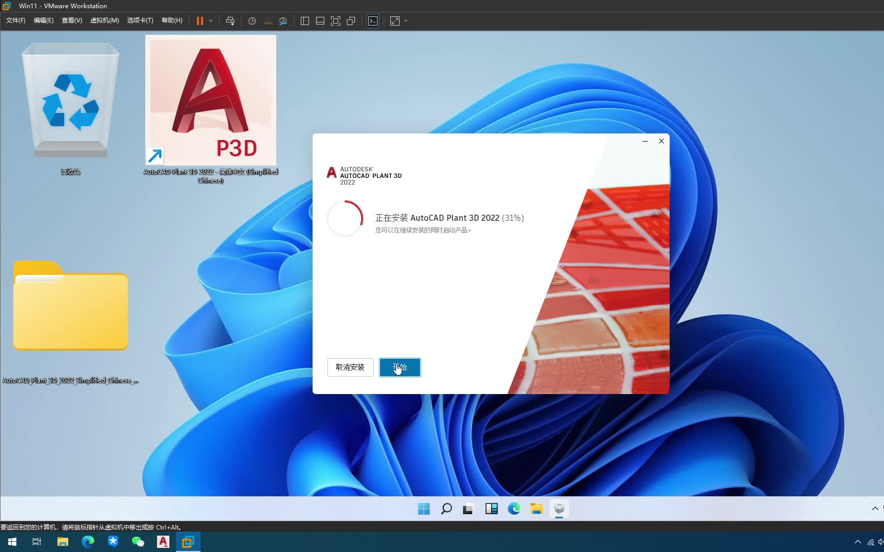
Task: Click the stretch guest display icon
Action: pyautogui.click(x=395, y=21)
